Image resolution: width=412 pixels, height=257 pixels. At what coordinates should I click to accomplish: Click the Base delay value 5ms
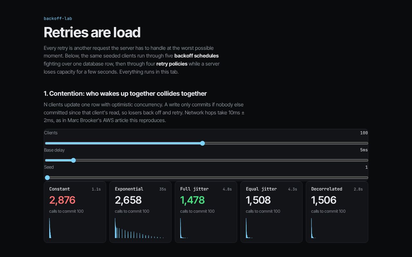click(364, 150)
